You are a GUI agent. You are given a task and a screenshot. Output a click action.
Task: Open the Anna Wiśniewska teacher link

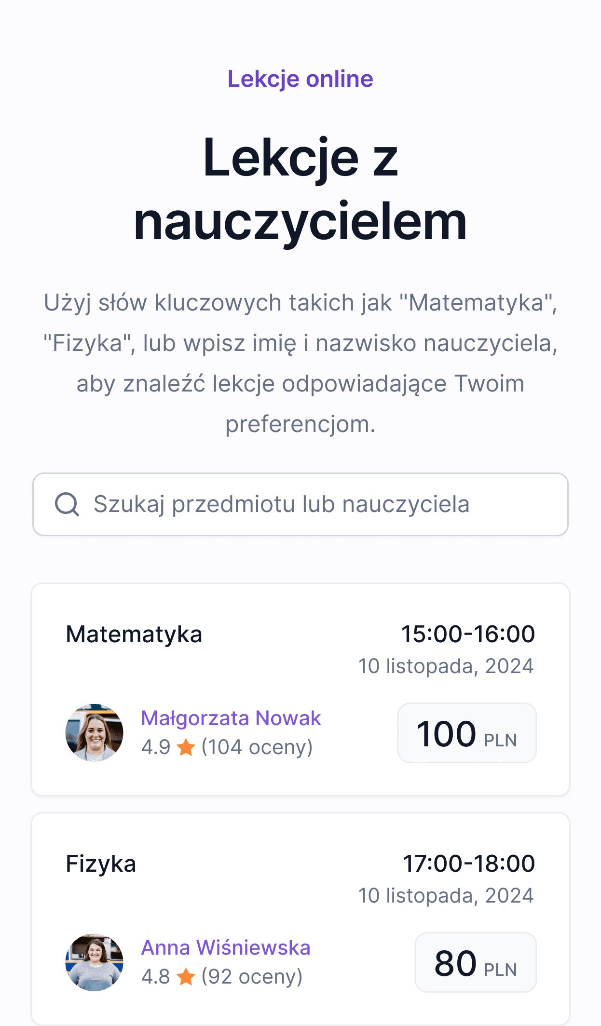tap(225, 947)
